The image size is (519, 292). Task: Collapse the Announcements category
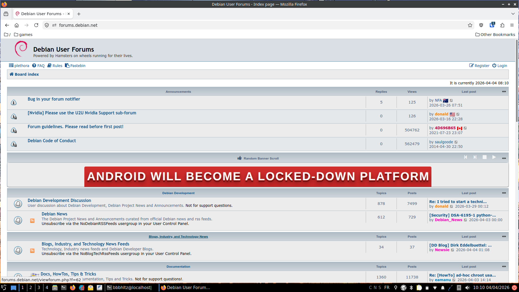point(504,91)
